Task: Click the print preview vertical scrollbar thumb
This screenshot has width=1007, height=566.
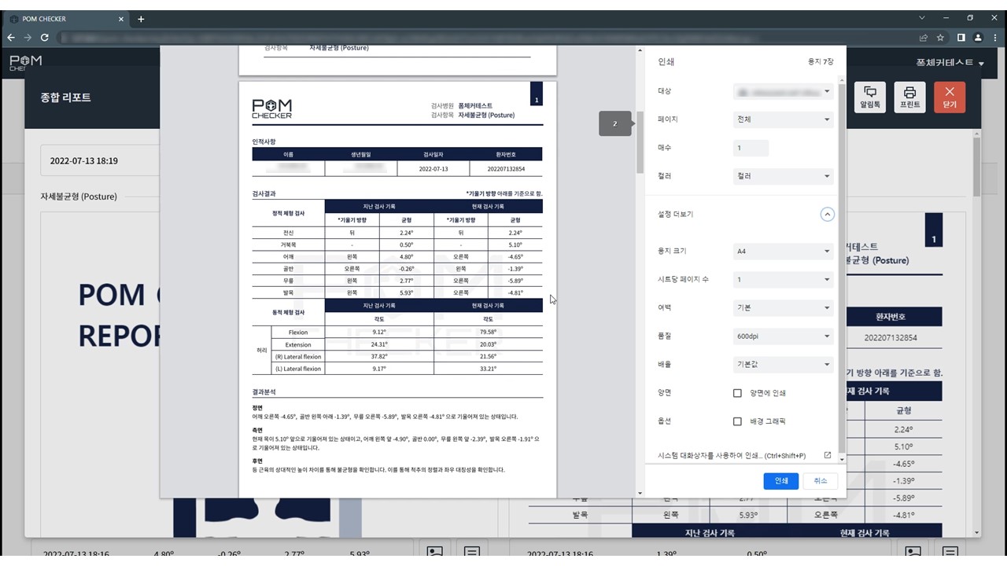Action: [640, 141]
